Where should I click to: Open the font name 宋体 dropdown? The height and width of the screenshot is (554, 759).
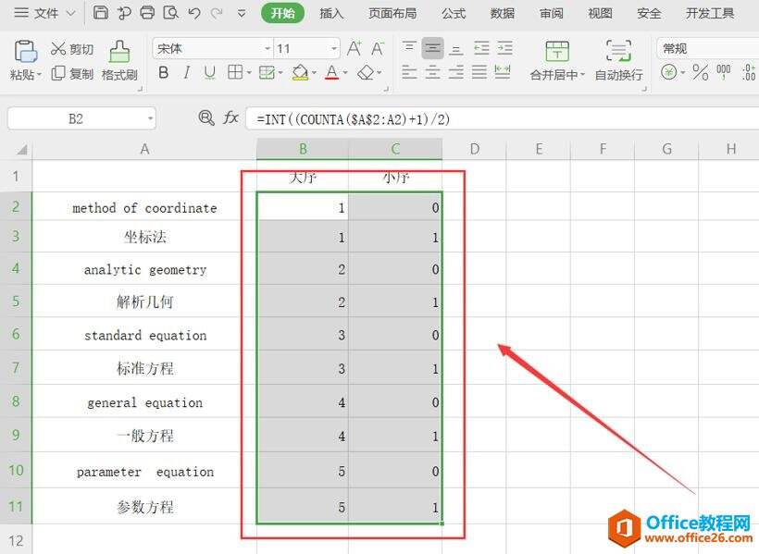click(267, 47)
